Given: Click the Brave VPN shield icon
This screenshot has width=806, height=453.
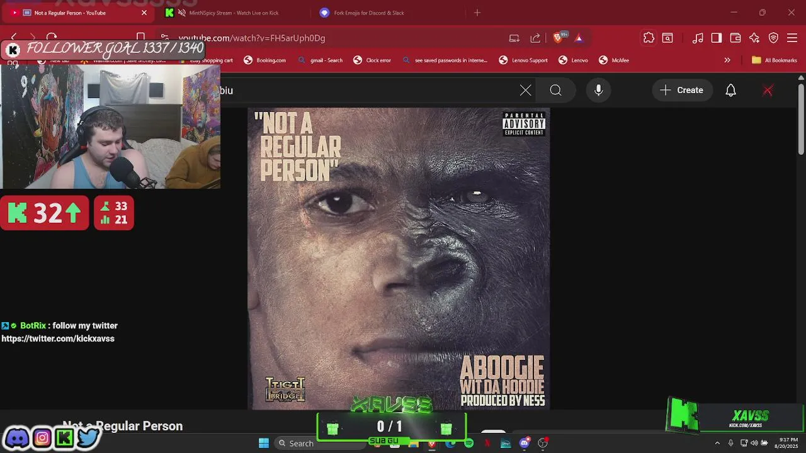Looking at the screenshot, I should tap(774, 38).
